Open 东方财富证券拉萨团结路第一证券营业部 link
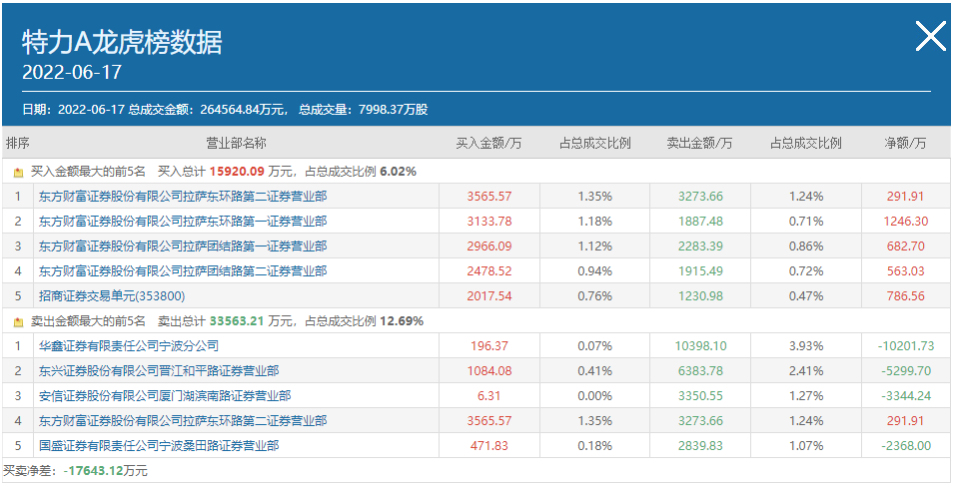Image resolution: width=955 pixels, height=487 pixels. [183, 246]
